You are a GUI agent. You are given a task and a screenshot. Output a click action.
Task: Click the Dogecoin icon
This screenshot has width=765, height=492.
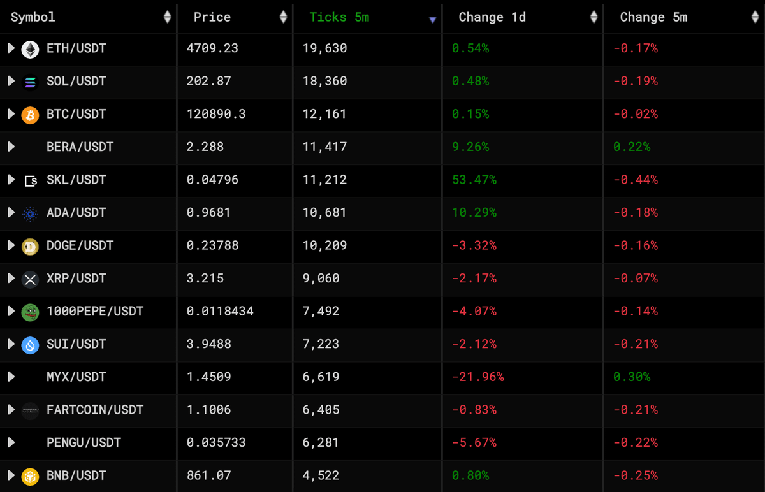(30, 246)
